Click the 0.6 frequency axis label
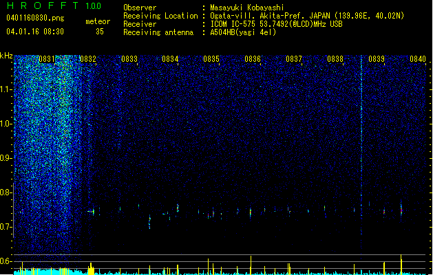Viewport: 433px width, 275px height. pos(6,261)
